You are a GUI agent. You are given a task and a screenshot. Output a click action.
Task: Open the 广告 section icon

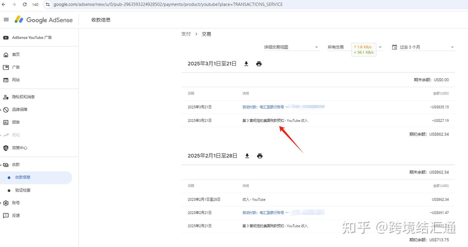pos(6,67)
